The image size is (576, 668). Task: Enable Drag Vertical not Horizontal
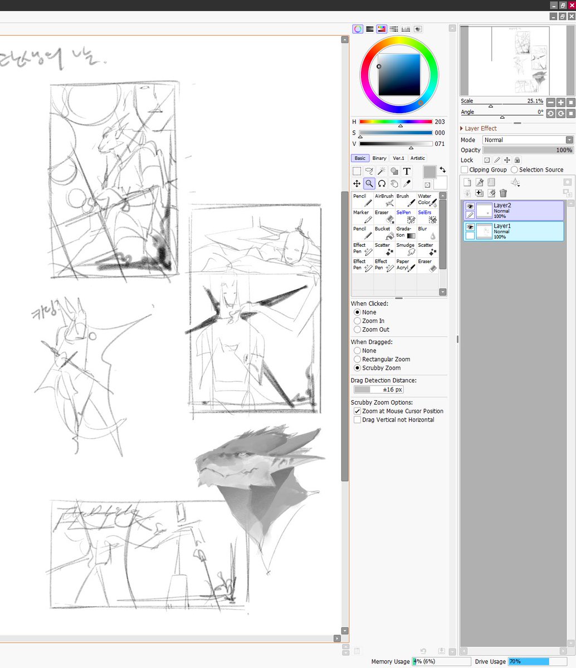[358, 420]
